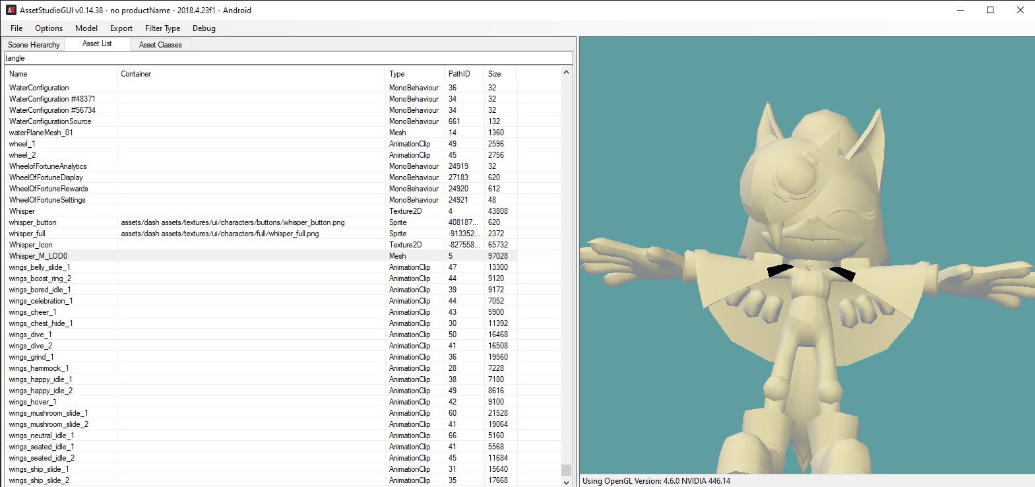Click the asset list scrollbar thumb
This screenshot has height=487, width=1035.
pyautogui.click(x=566, y=470)
